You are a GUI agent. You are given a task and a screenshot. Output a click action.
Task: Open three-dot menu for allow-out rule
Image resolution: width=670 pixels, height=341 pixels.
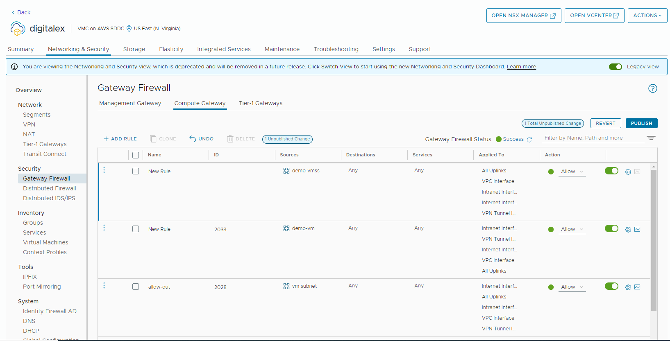[x=104, y=286]
